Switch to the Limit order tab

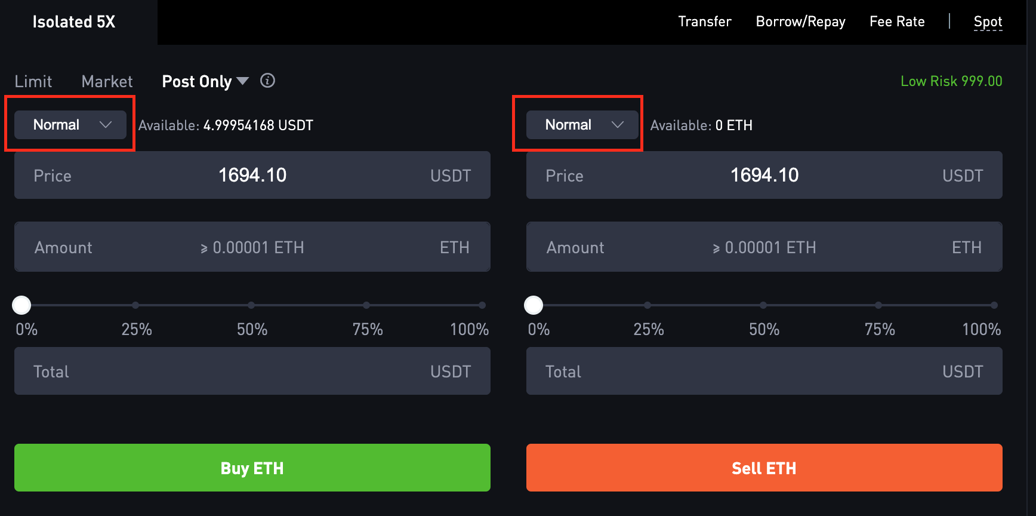[33, 81]
